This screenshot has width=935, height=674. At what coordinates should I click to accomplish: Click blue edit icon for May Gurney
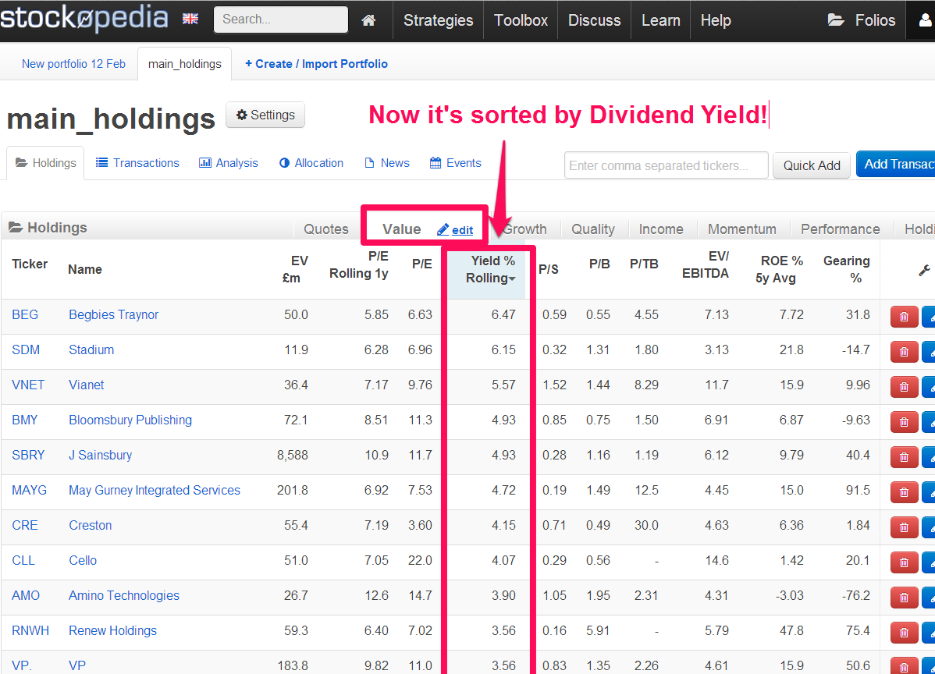click(929, 492)
